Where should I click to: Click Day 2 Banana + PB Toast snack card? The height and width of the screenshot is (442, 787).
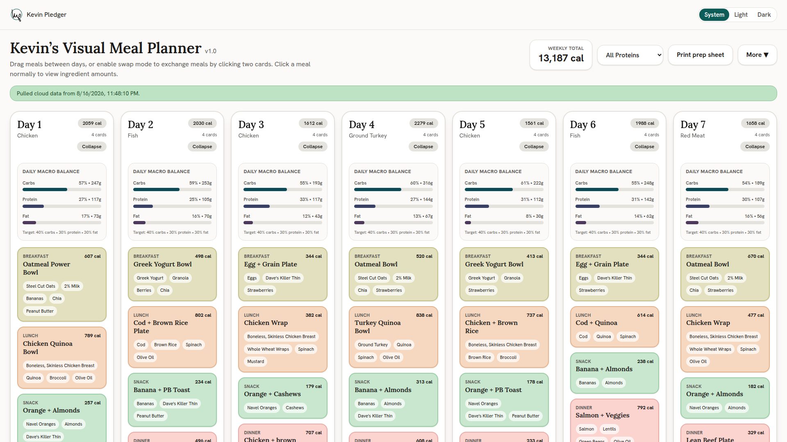pyautogui.click(x=172, y=400)
